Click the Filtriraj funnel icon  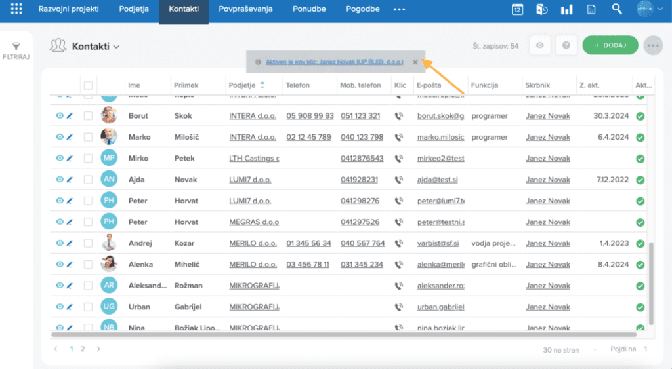[16, 46]
